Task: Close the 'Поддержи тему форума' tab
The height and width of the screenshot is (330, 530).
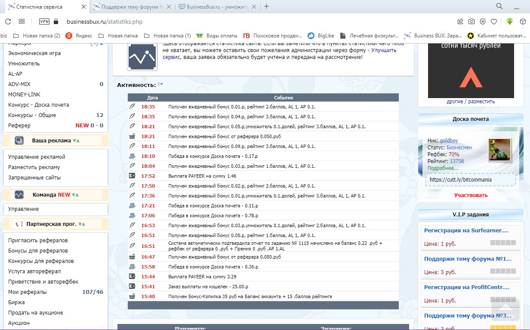Action: (169, 7)
